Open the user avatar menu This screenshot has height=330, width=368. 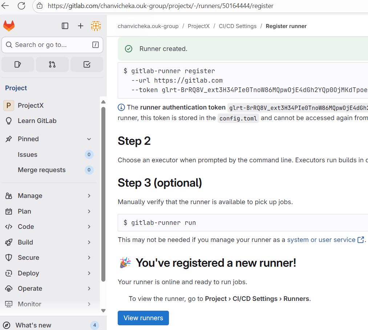pos(96,26)
